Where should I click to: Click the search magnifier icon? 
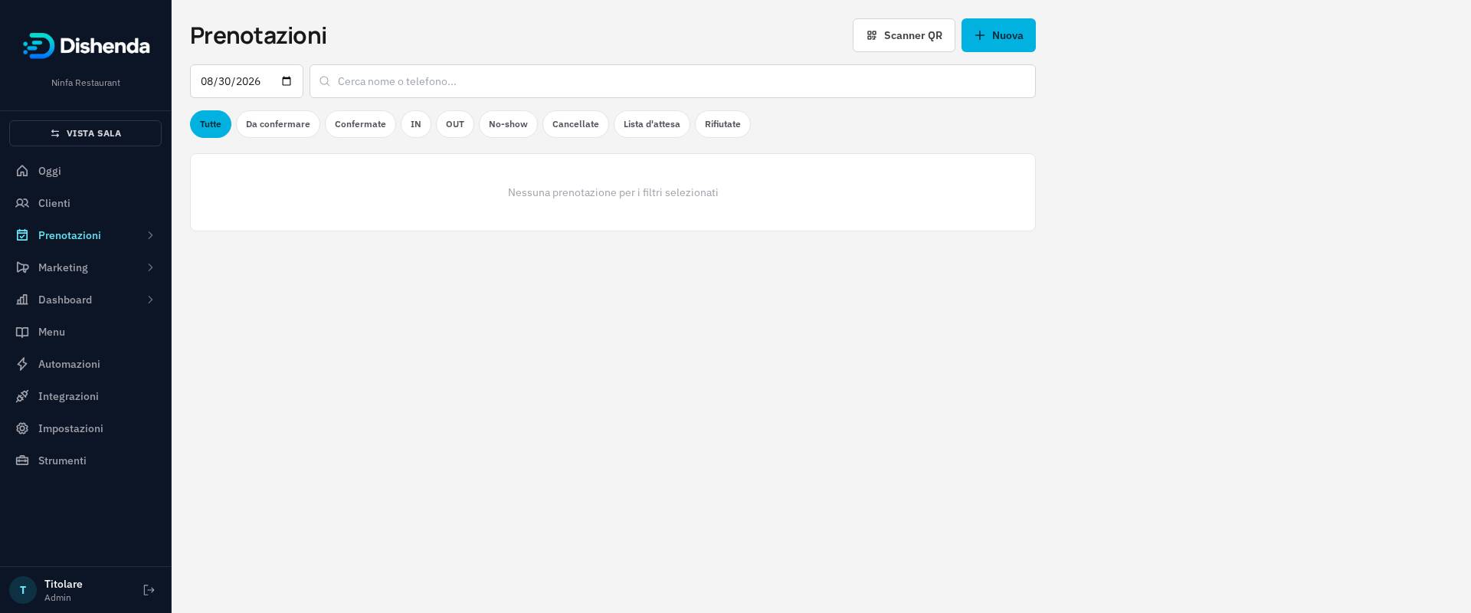coord(325,81)
